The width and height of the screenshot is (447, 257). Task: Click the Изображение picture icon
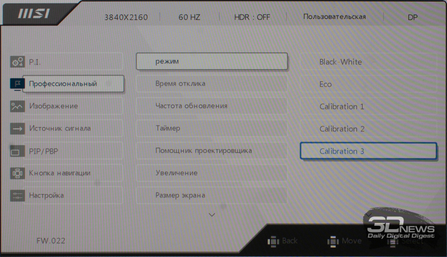coord(17,106)
